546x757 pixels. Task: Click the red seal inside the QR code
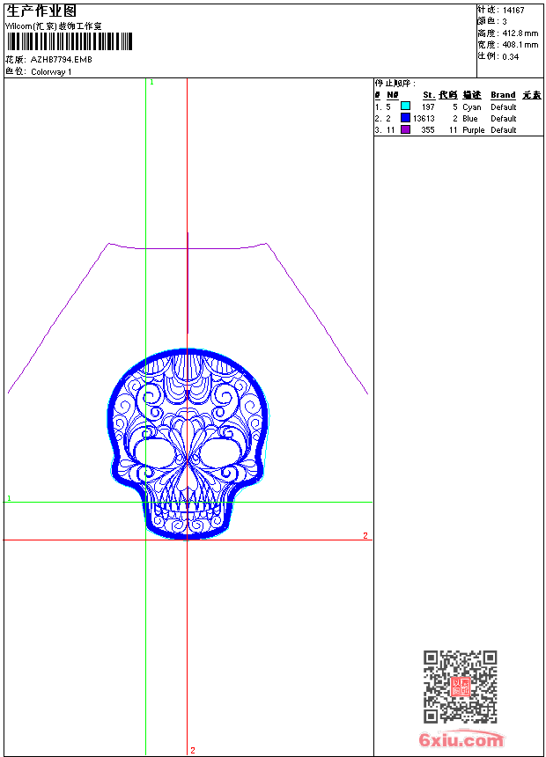tap(460, 687)
